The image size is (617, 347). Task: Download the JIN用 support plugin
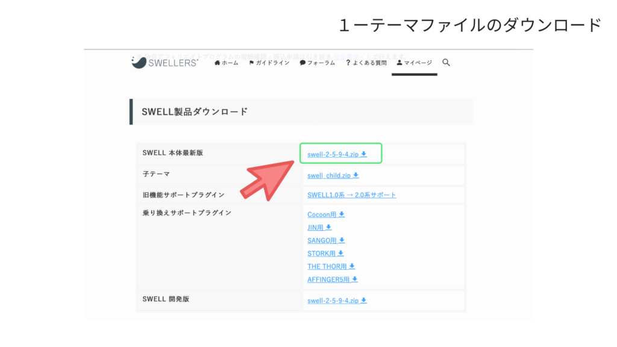(x=319, y=227)
